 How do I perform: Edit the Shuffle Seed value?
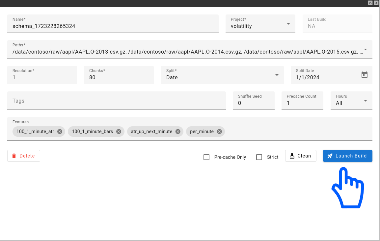click(x=254, y=103)
